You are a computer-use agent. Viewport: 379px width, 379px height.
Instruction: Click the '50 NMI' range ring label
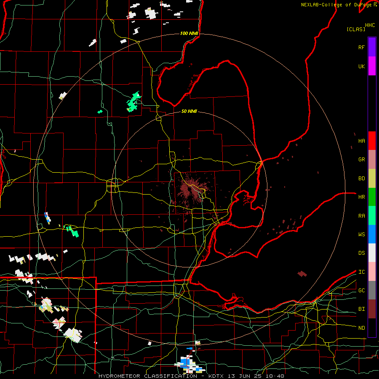[189, 111]
